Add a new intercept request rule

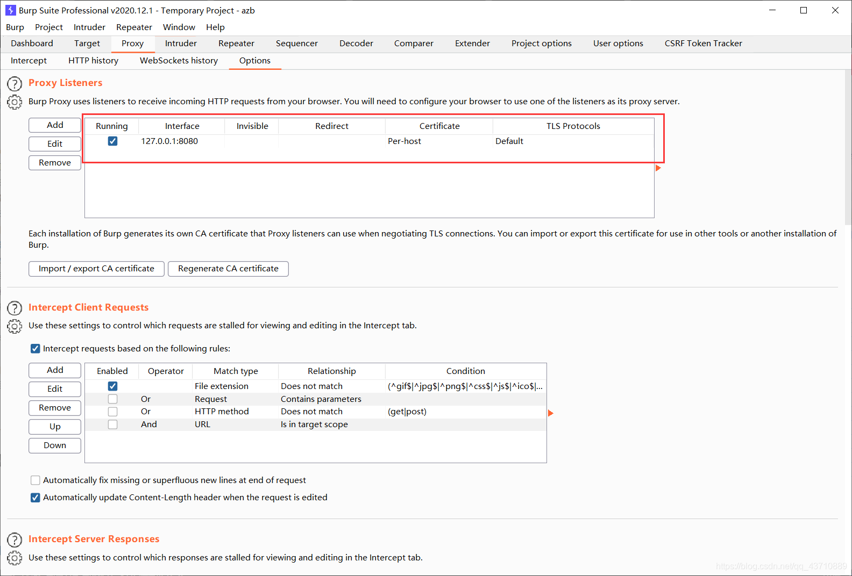[55, 370]
